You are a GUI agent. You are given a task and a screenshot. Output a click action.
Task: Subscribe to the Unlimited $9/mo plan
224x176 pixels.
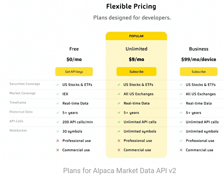click(x=137, y=71)
